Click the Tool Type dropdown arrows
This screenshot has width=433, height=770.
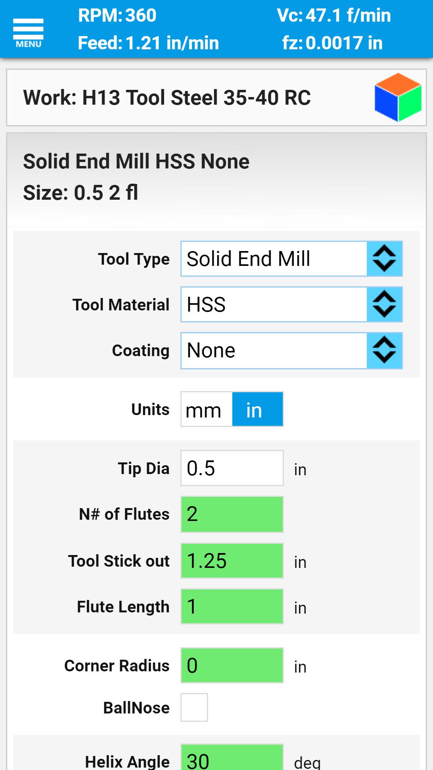click(x=384, y=259)
